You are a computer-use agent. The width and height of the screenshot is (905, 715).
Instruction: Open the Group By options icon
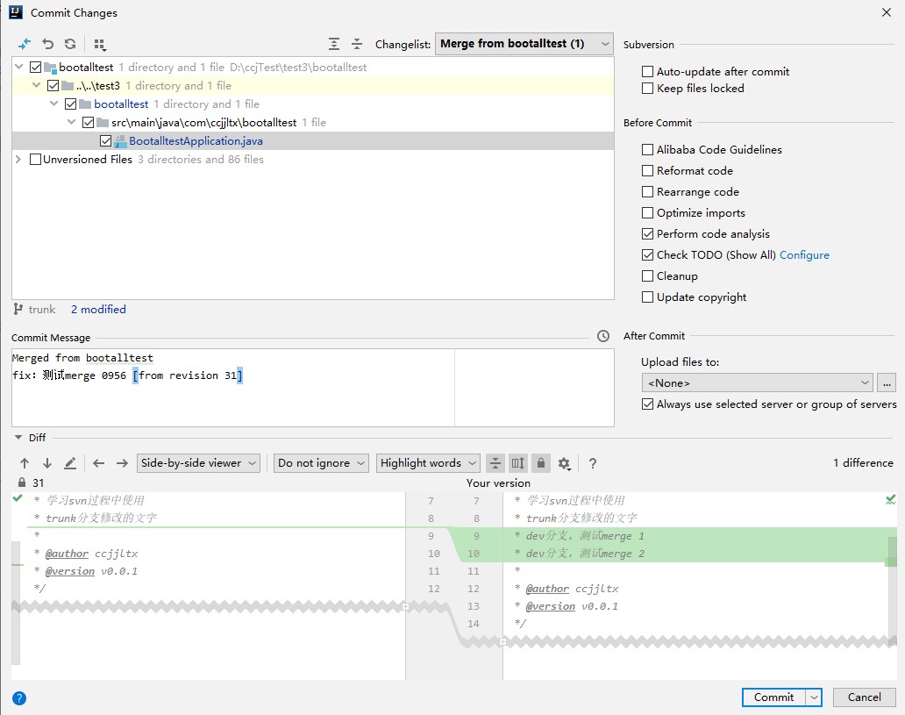click(99, 44)
